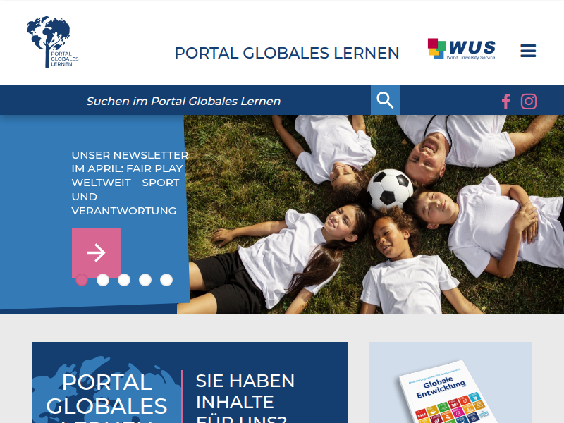Select the third carousel dot

[124, 280]
